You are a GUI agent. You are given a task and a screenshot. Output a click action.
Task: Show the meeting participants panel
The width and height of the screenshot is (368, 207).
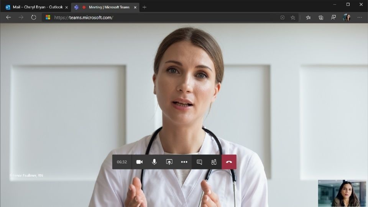[x=214, y=162]
